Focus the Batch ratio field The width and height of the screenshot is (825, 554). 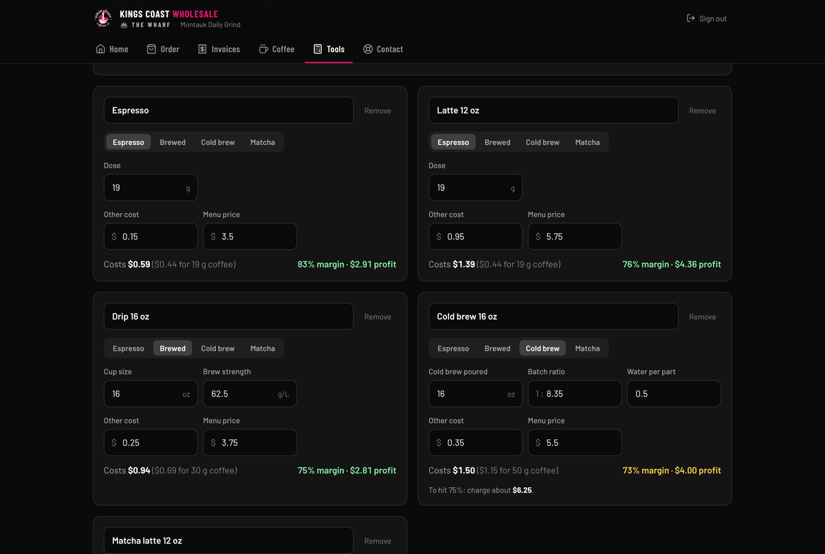575,394
